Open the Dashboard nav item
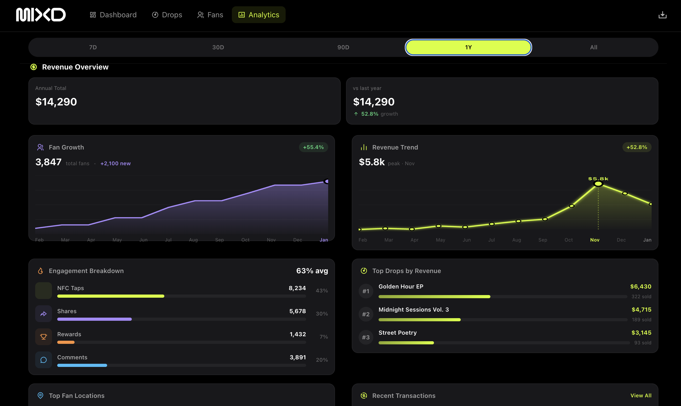The width and height of the screenshot is (681, 406). (x=113, y=15)
